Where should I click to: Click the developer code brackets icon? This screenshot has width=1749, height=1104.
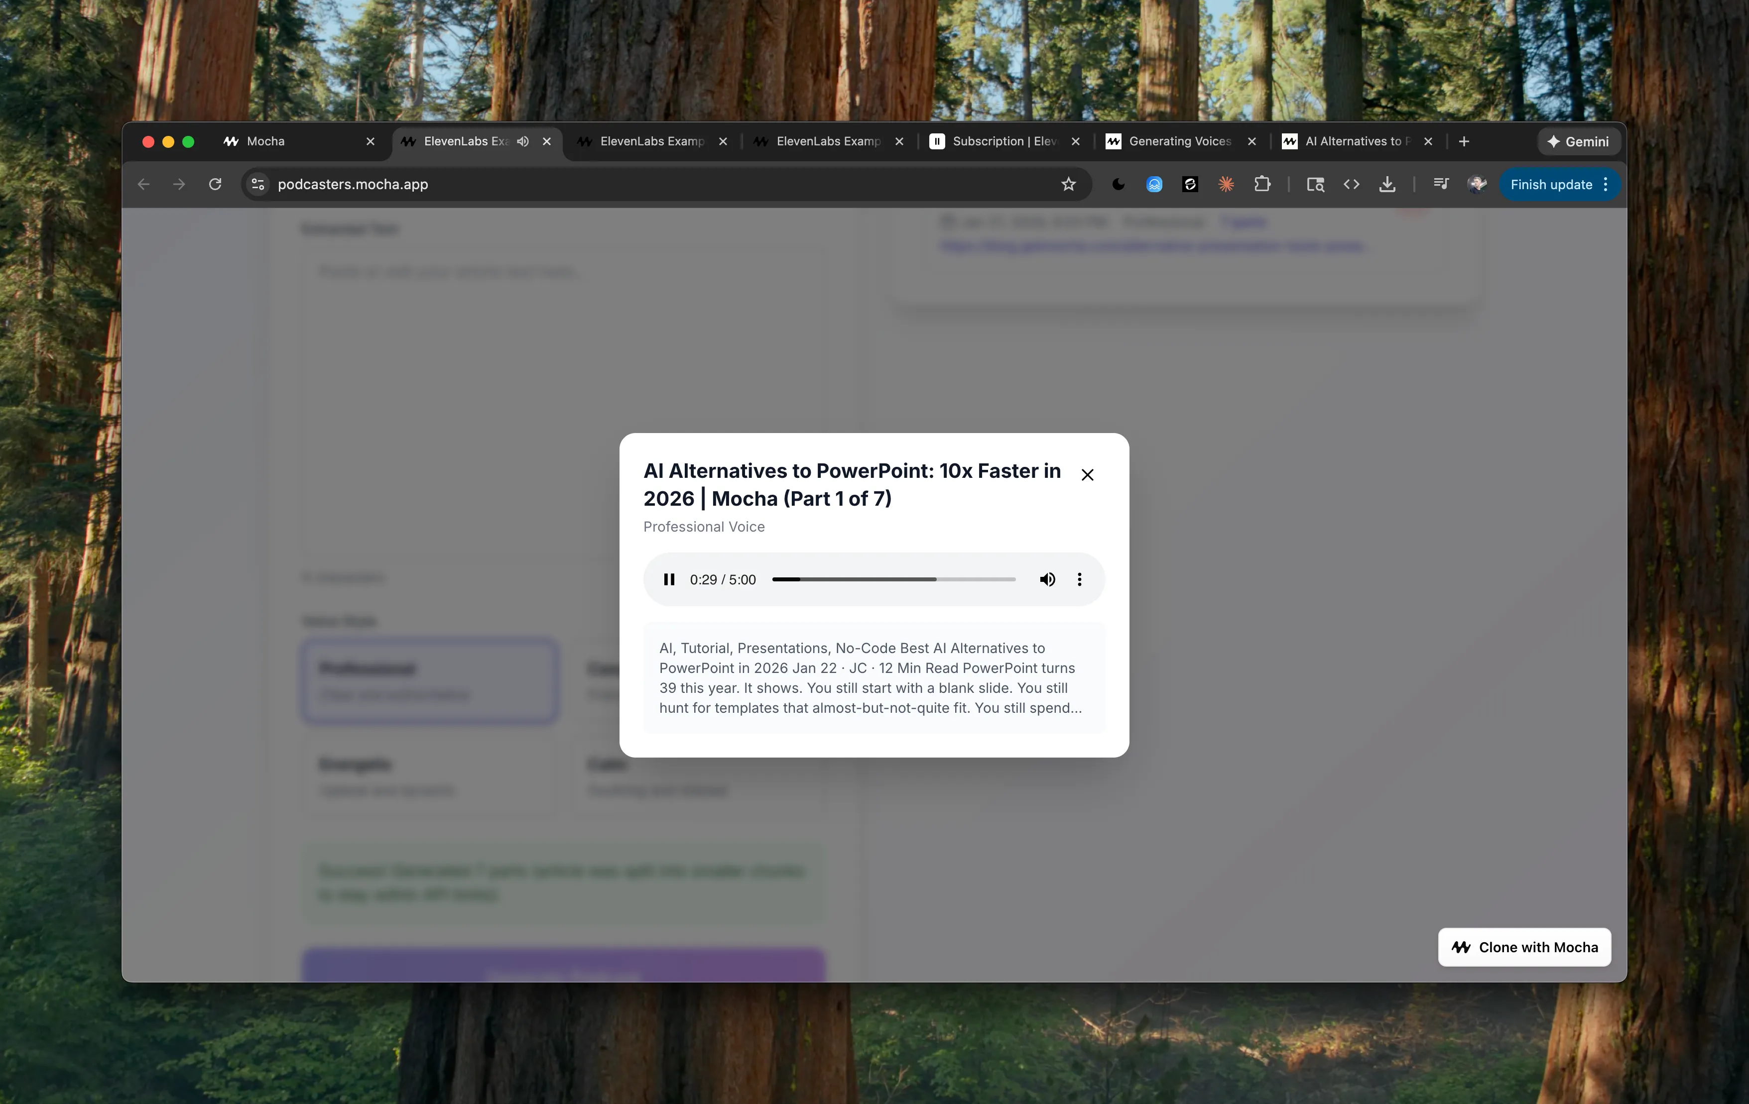(1351, 184)
